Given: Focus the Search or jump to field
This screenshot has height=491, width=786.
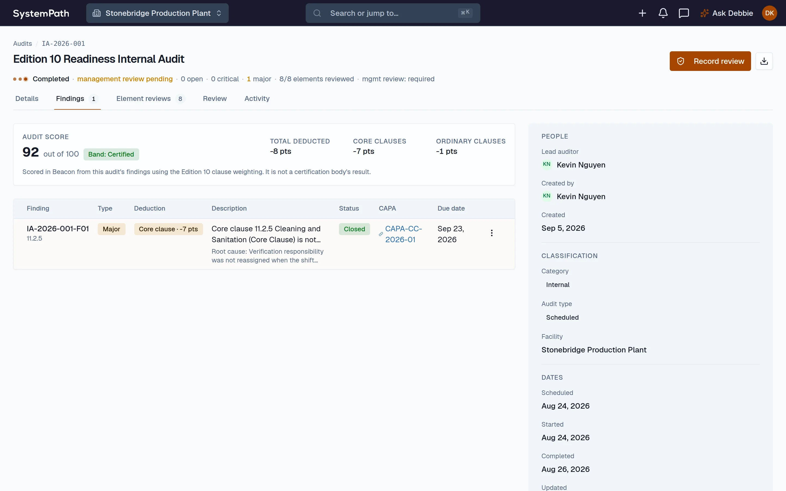Looking at the screenshot, I should coord(393,13).
